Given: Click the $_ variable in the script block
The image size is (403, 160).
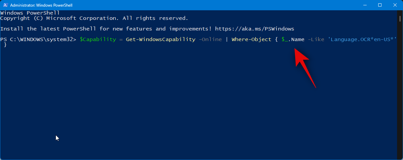Looking at the screenshot, I should [x=285, y=39].
